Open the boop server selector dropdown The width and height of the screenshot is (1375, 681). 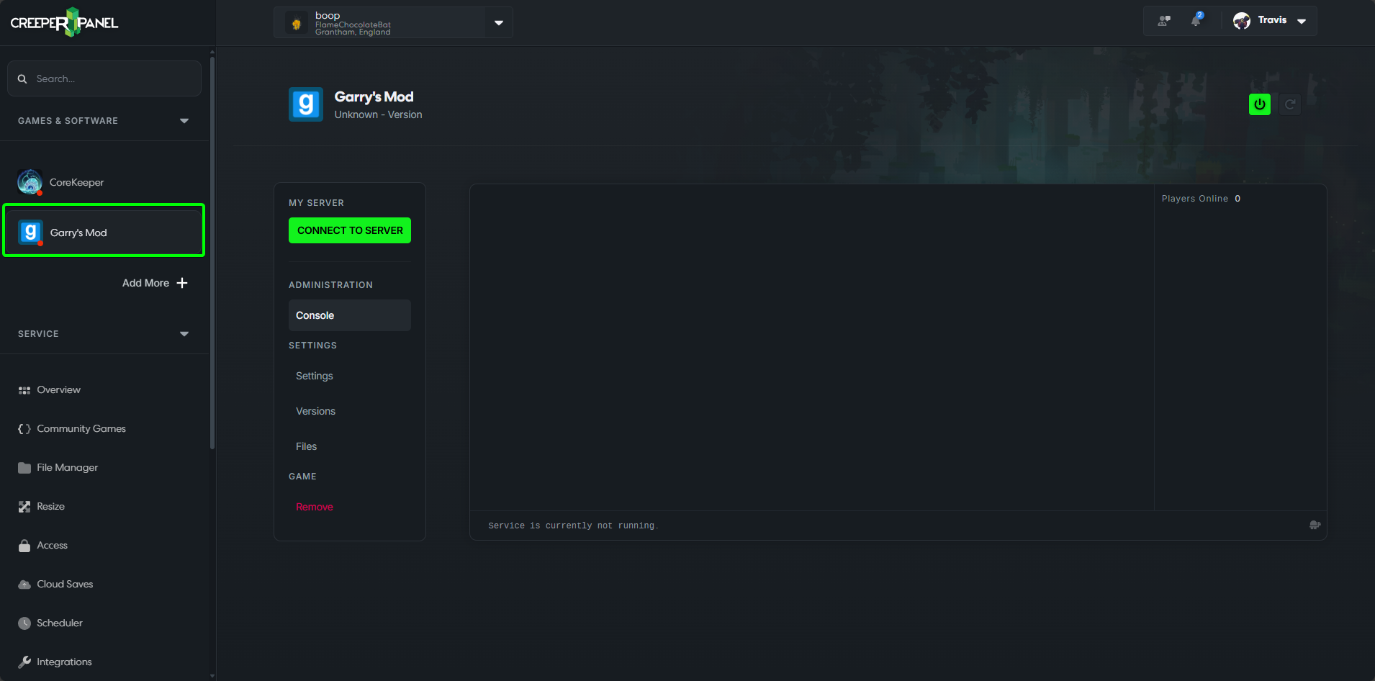pos(498,22)
